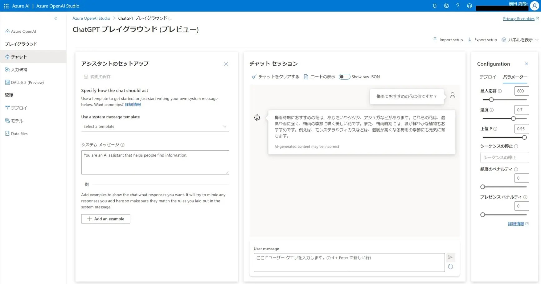Switch to the デプロイ tab in Configuration
Screen dimensions: 541x284
(488, 77)
